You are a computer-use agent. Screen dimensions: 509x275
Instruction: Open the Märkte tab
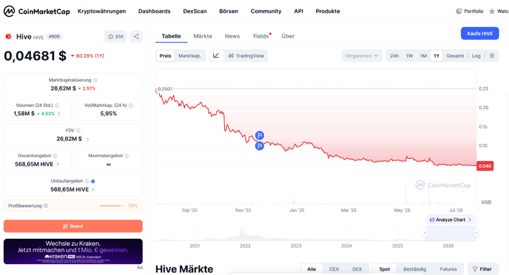coord(203,36)
